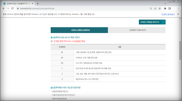Click the scrollbar down arrow
Viewport: 182px width, 101px height.
[x=180, y=99]
